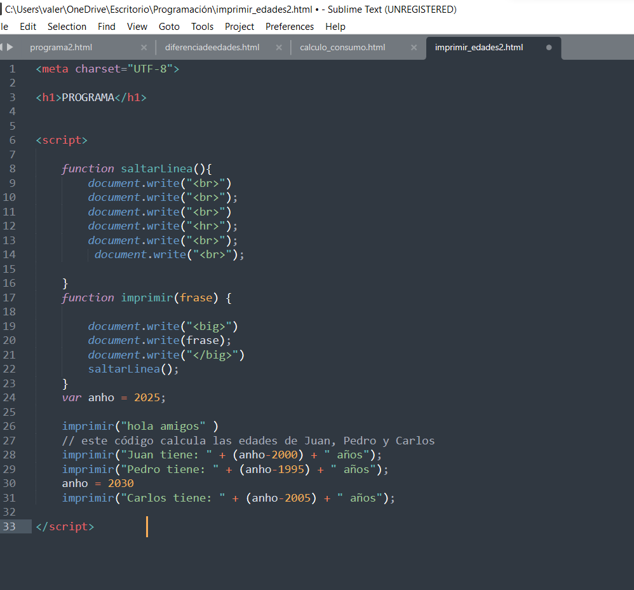Click the closing script tag
Screen dimensions: 634x590
(65, 526)
